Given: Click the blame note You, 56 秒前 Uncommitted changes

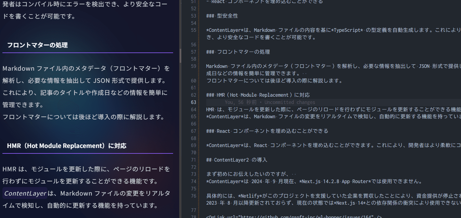Looking at the screenshot, I should pos(270,102).
